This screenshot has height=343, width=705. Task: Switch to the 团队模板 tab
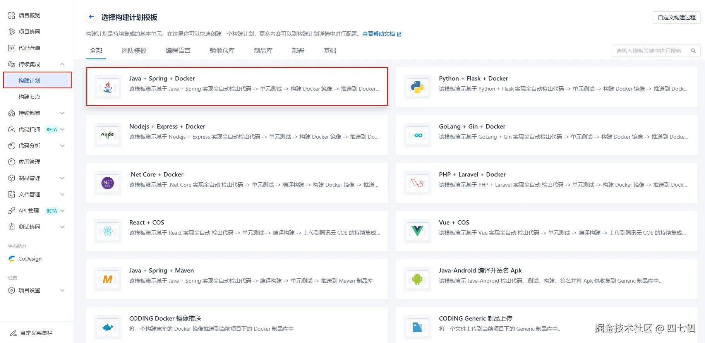[134, 51]
